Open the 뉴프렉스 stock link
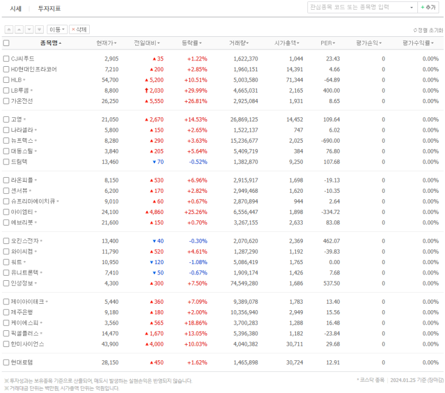 [x=22, y=141]
